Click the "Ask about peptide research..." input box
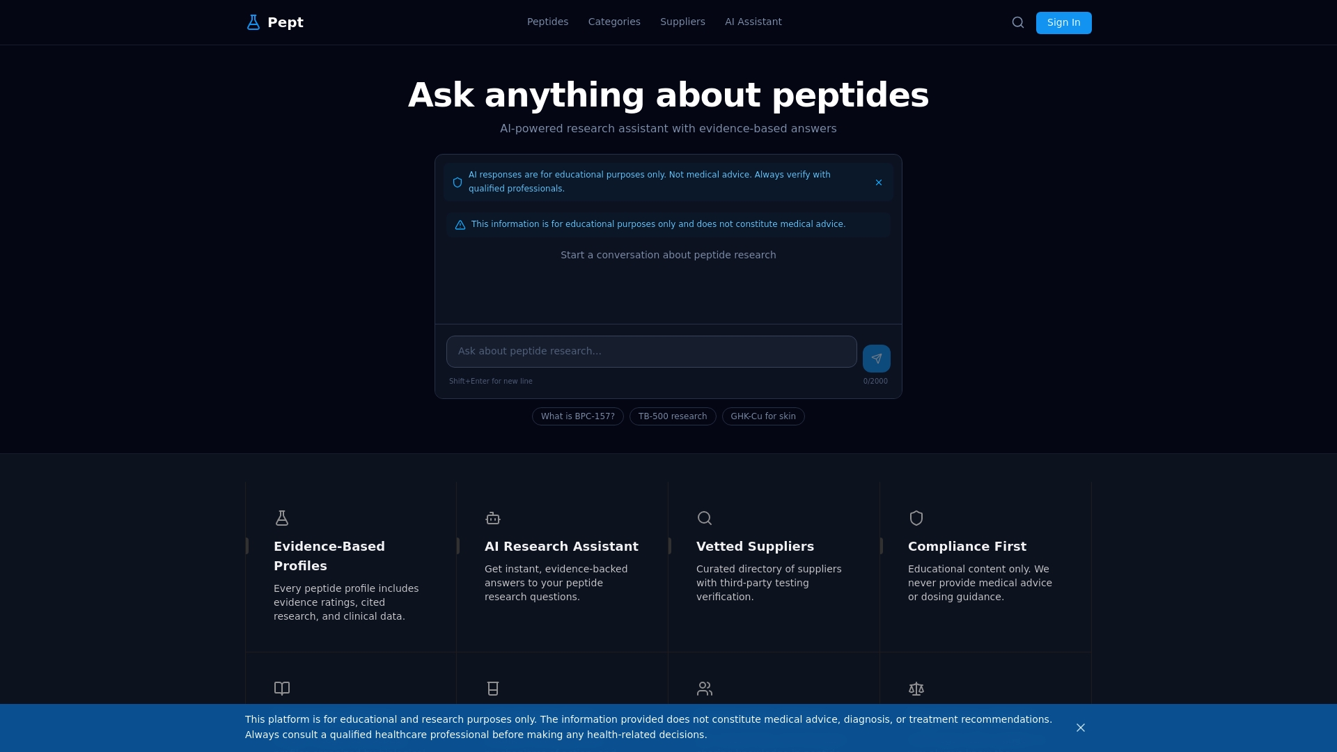Screen dimensions: 1337x752 651,351
